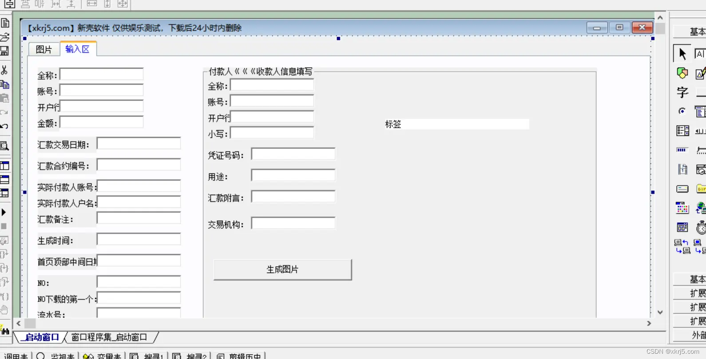
Task: Open the 剪辑历史 bottom panel tab
Action: point(239,355)
